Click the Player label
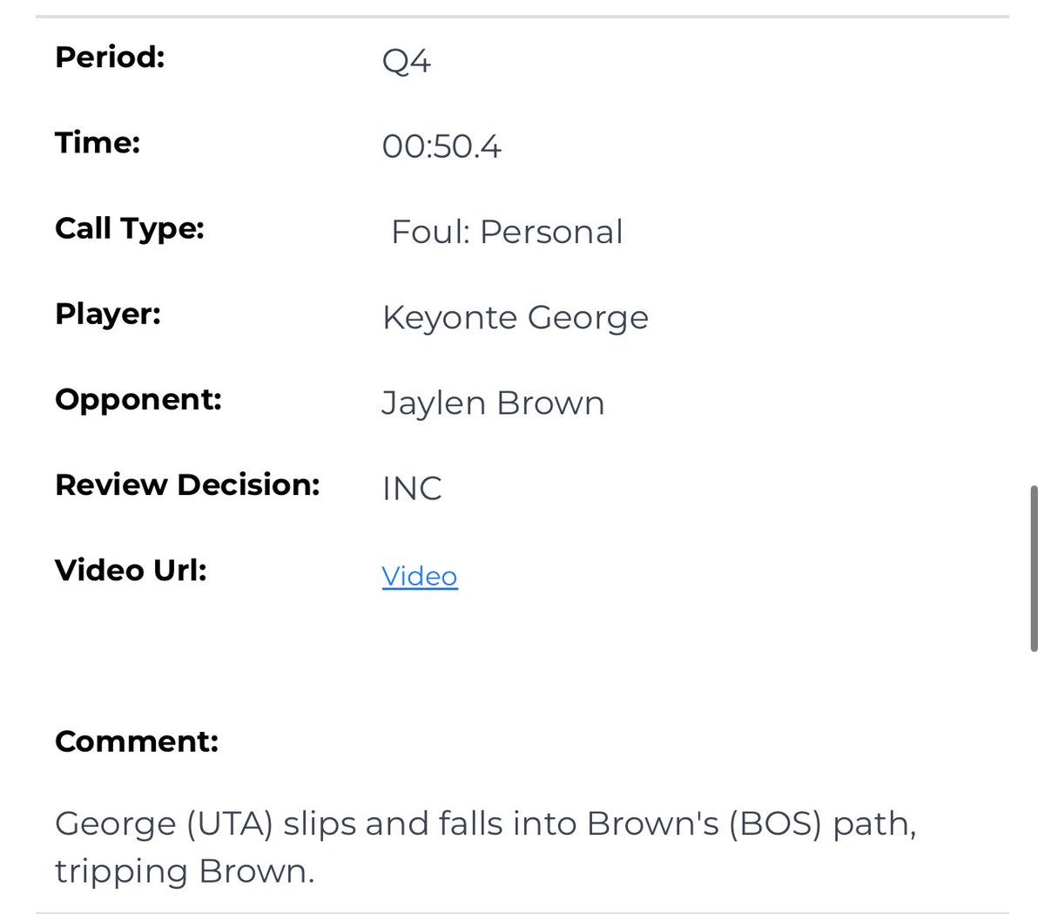The width and height of the screenshot is (1045, 914). coord(108,314)
